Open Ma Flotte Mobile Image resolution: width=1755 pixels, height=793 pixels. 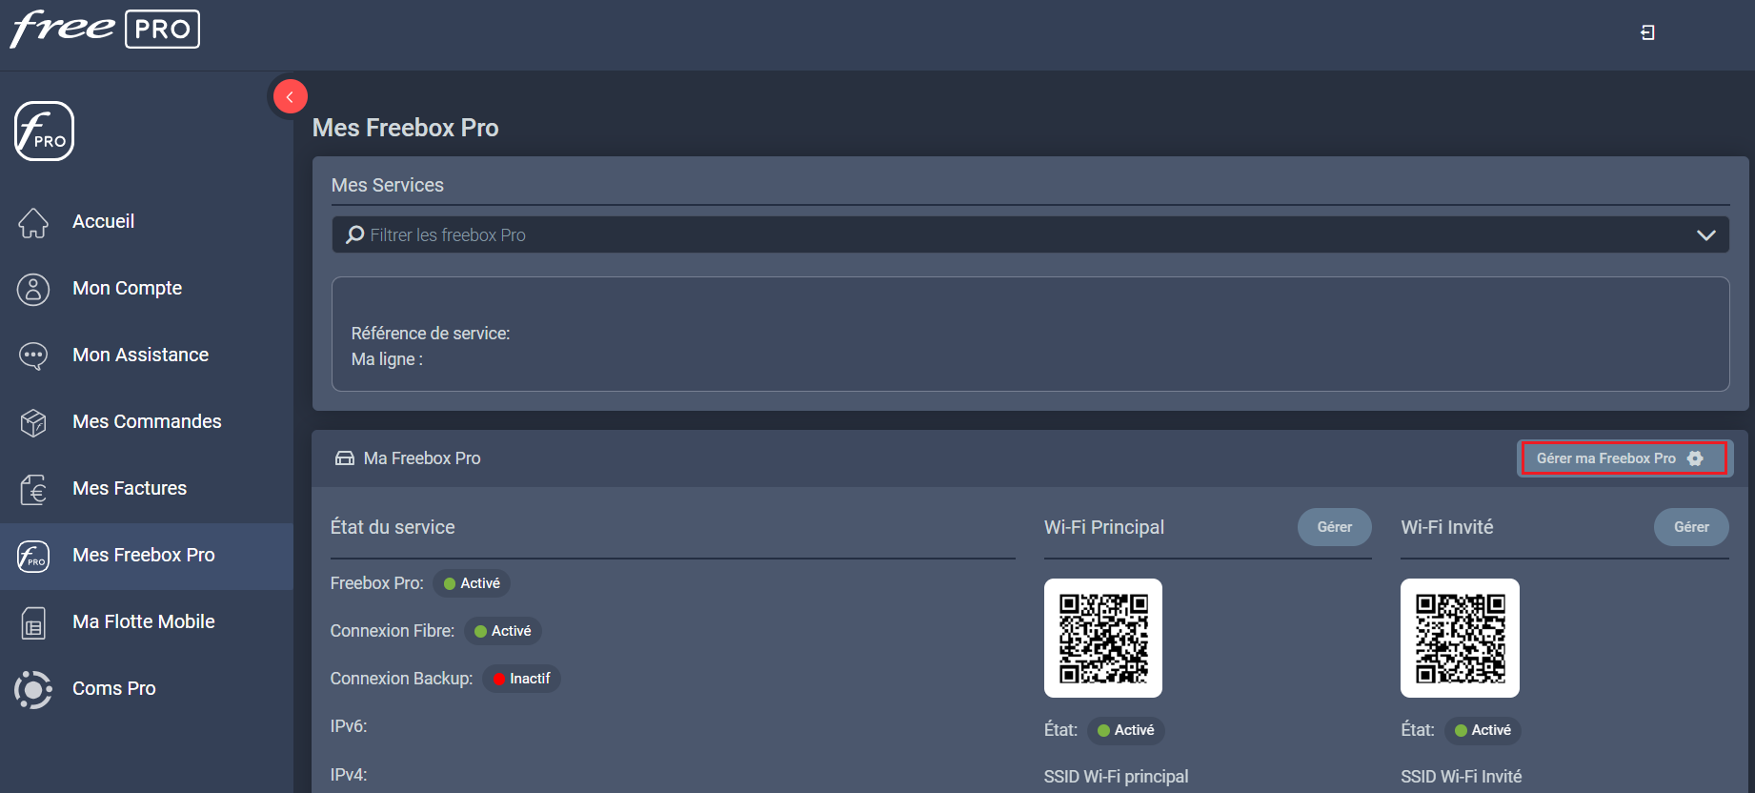pyautogui.click(x=147, y=621)
